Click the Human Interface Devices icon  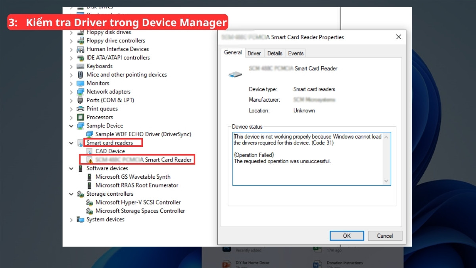tap(80, 49)
